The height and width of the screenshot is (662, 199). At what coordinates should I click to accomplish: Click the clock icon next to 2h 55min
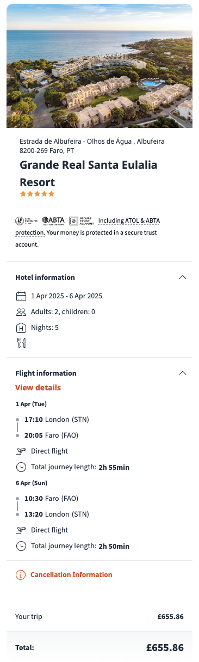21,467
